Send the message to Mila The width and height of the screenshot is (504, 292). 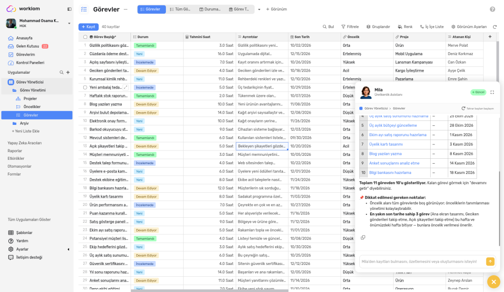[x=490, y=262]
